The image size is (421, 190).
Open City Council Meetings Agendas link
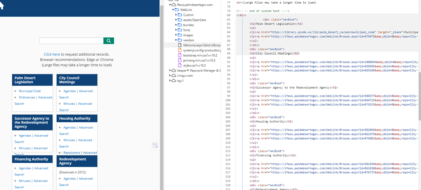(70, 91)
